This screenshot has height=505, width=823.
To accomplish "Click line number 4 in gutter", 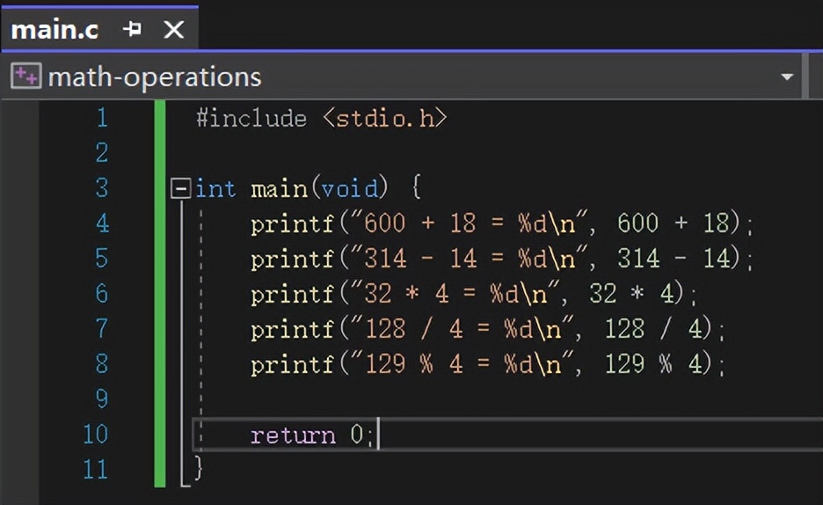I will click(102, 223).
